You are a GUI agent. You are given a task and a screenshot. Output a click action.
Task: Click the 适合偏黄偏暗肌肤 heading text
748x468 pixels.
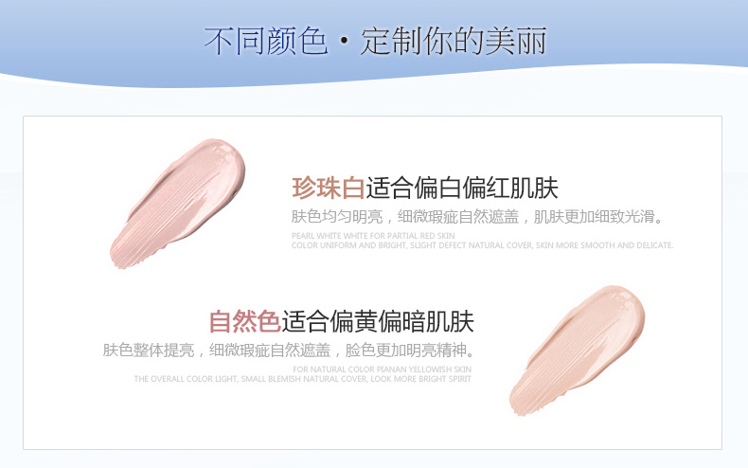378,321
